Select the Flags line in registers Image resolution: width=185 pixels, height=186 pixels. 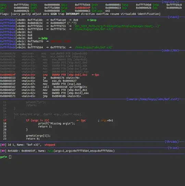(x=80, y=14)
